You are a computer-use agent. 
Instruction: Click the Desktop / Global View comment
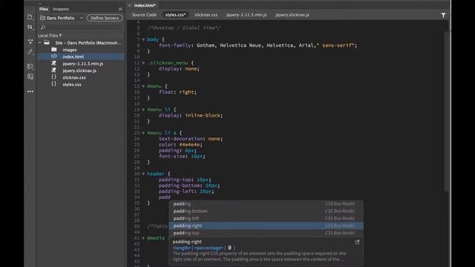tap(184, 28)
